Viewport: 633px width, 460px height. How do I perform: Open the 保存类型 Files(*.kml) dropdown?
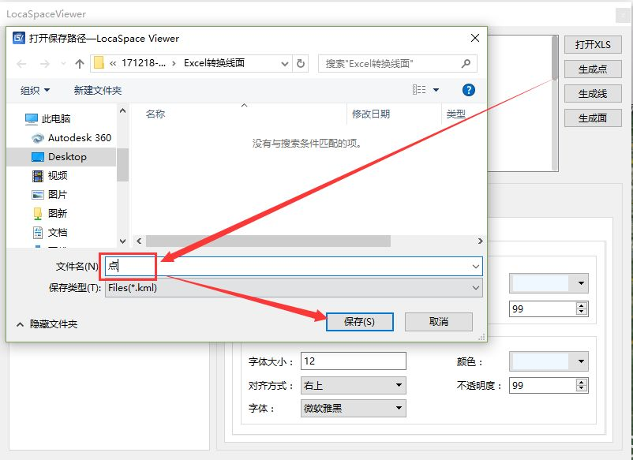294,288
